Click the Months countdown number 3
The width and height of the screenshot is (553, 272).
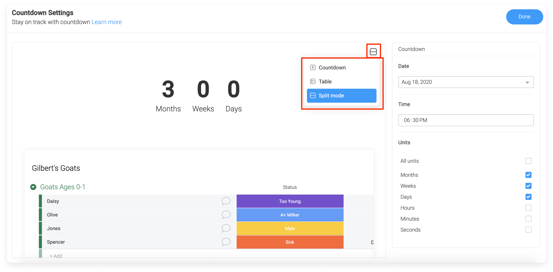168,89
